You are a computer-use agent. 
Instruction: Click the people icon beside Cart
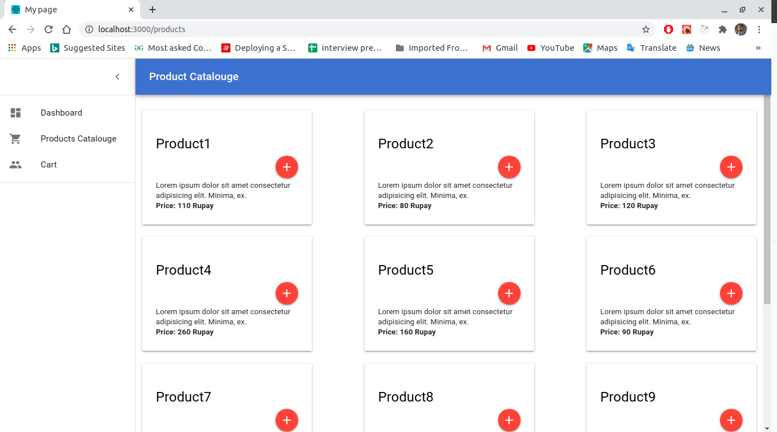[16, 165]
